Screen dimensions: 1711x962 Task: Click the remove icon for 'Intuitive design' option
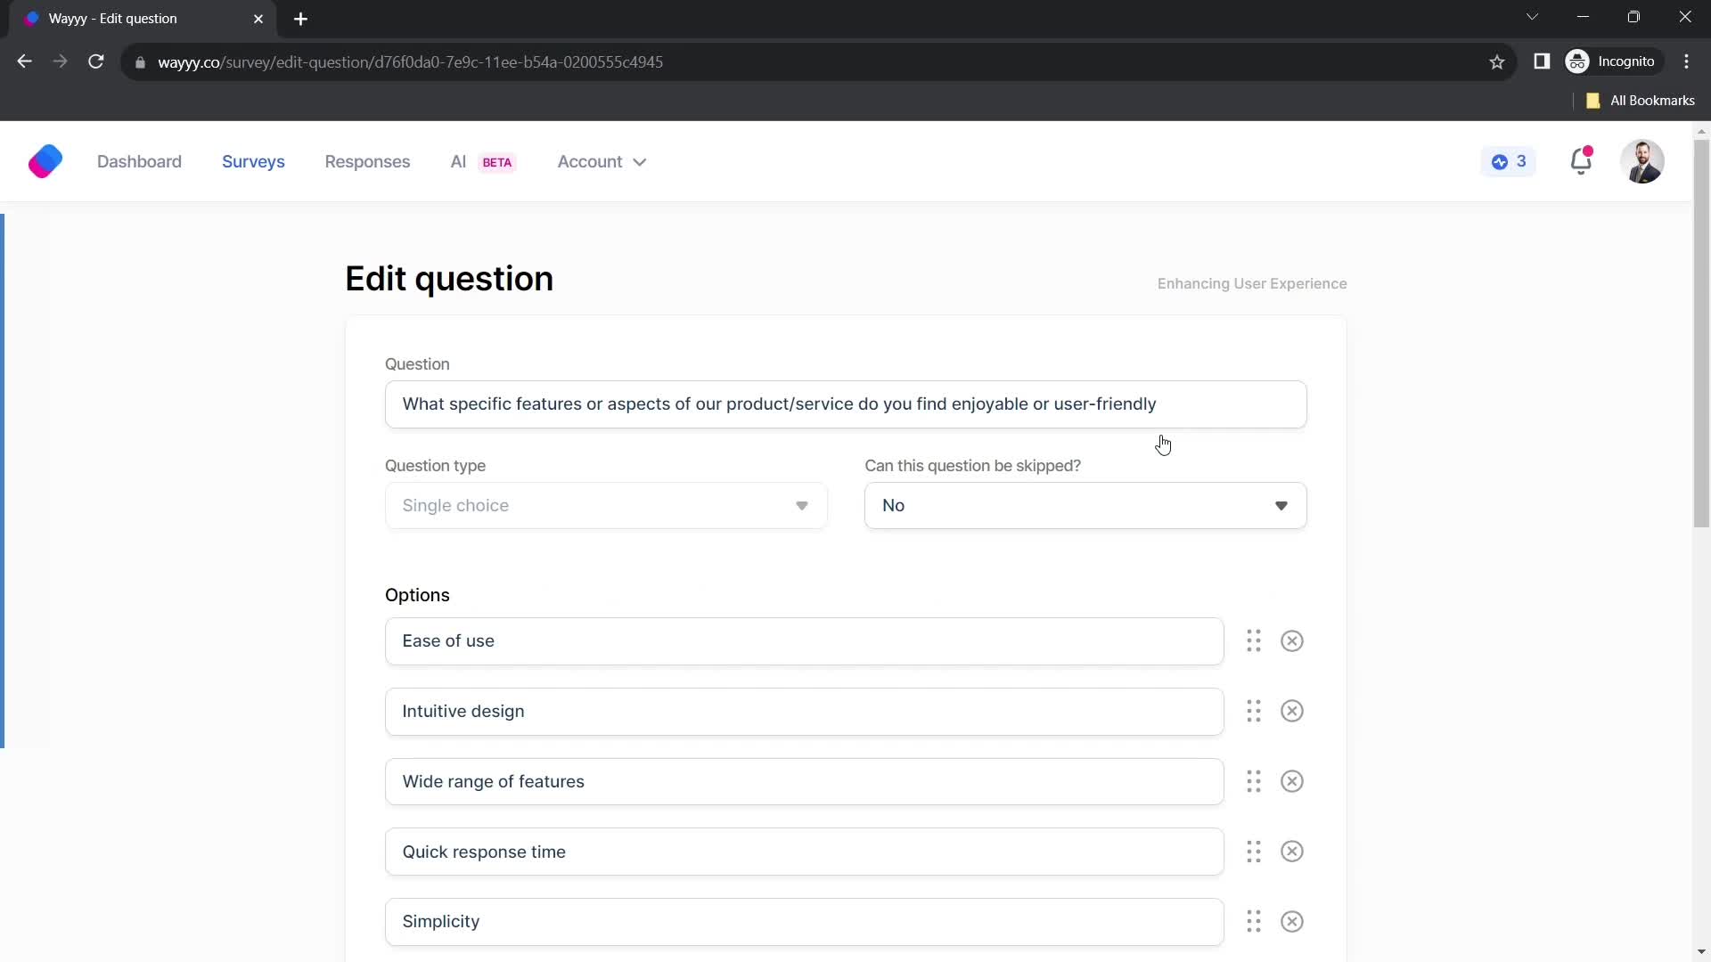coord(1291,711)
